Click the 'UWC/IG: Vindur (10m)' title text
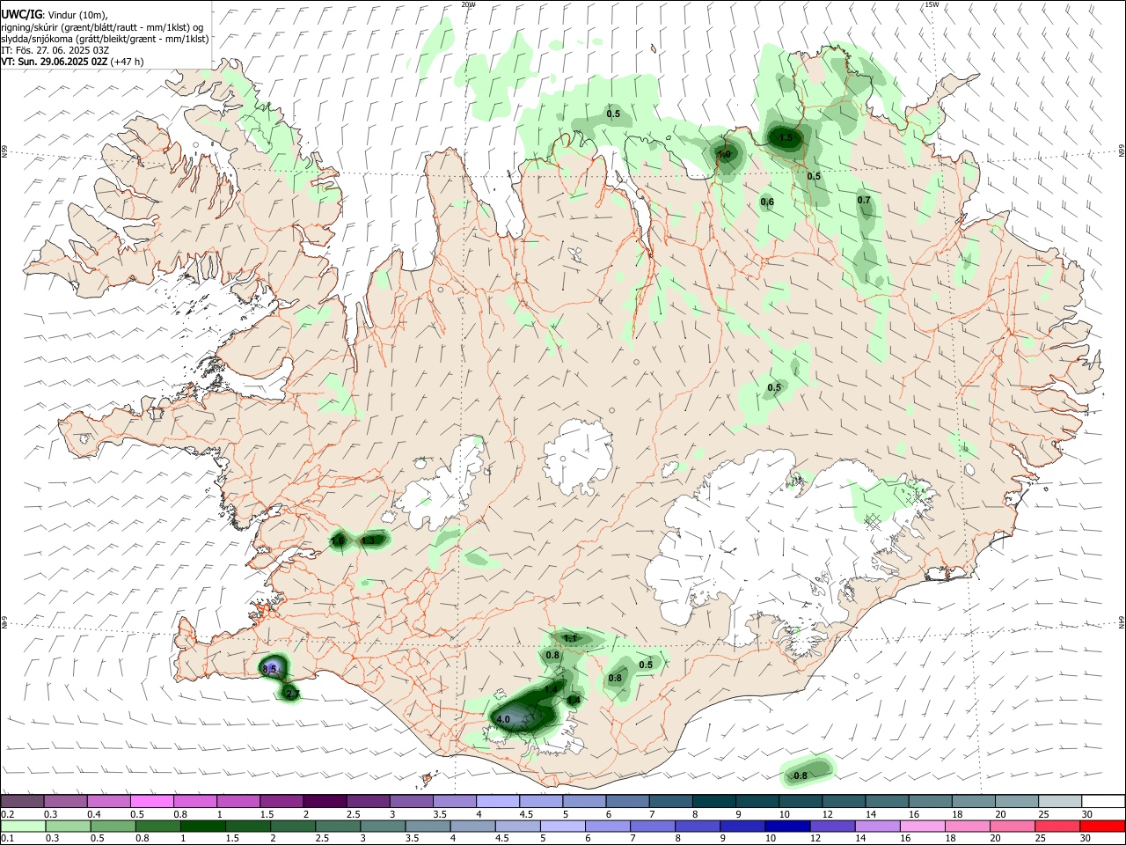Screen dimensions: 1126x845 [x=55, y=14]
